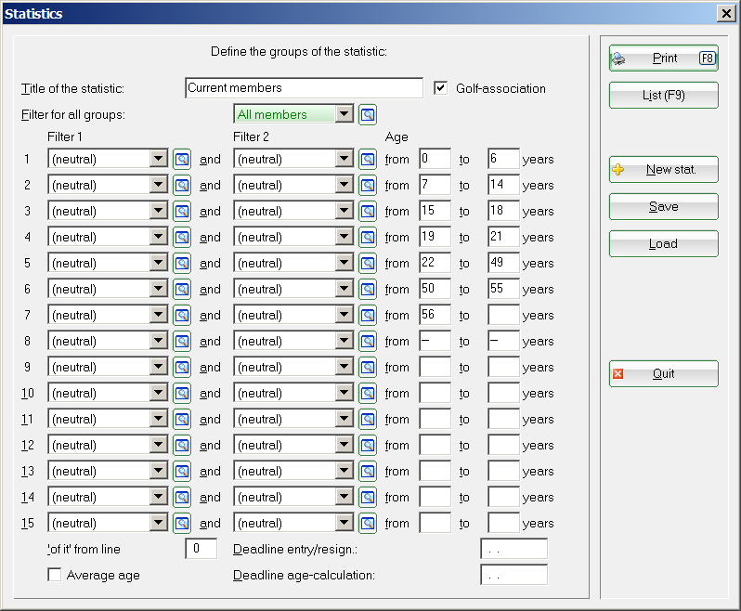Click the Save button
741x611 pixels.
(x=663, y=207)
